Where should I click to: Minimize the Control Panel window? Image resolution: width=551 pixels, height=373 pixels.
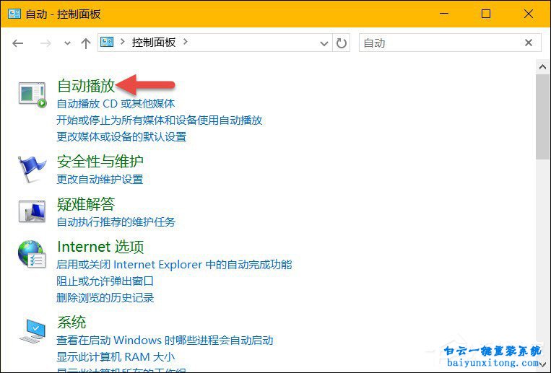(444, 14)
